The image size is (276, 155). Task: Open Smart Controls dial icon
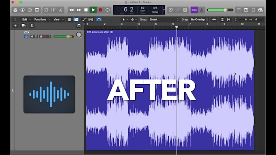pos(46,10)
